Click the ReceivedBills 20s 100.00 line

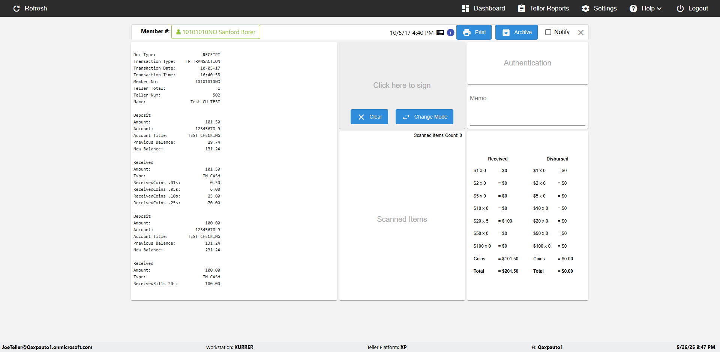point(177,284)
